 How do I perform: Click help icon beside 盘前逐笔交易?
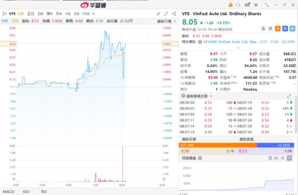pyautogui.click(x=183, y=96)
